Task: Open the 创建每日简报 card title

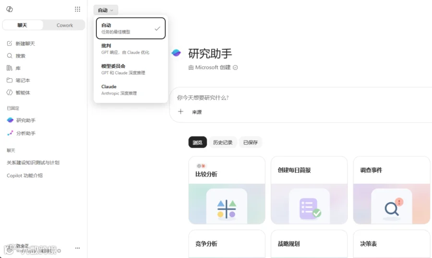Action: [294, 170]
